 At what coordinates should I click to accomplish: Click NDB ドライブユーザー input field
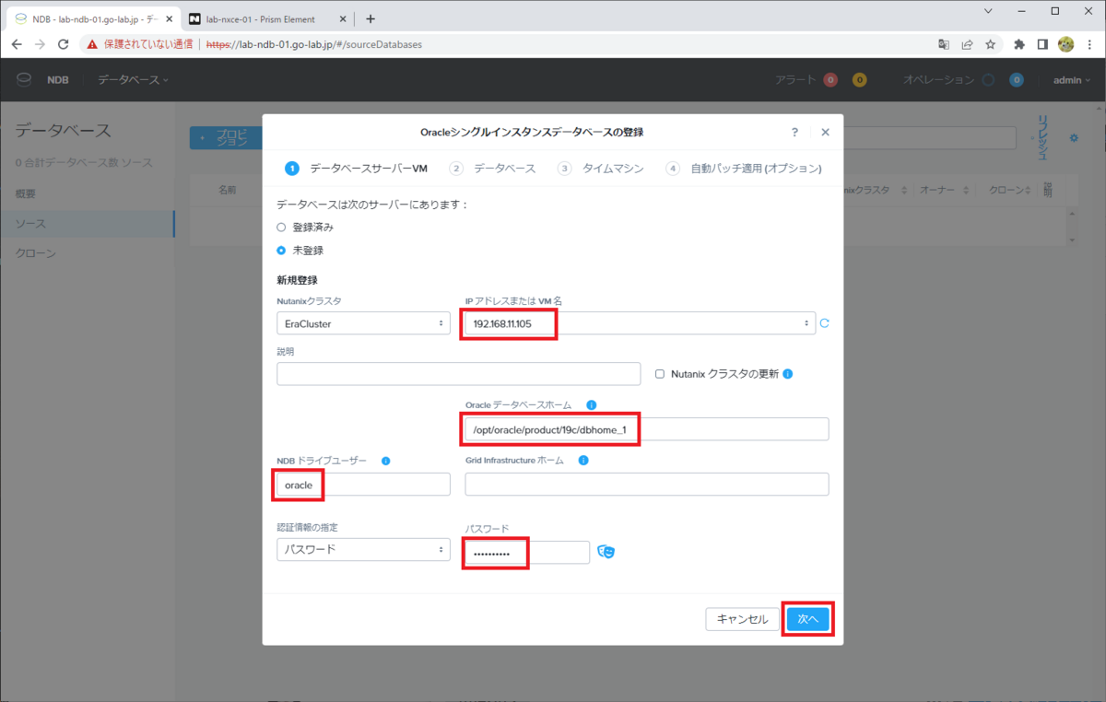(x=363, y=485)
